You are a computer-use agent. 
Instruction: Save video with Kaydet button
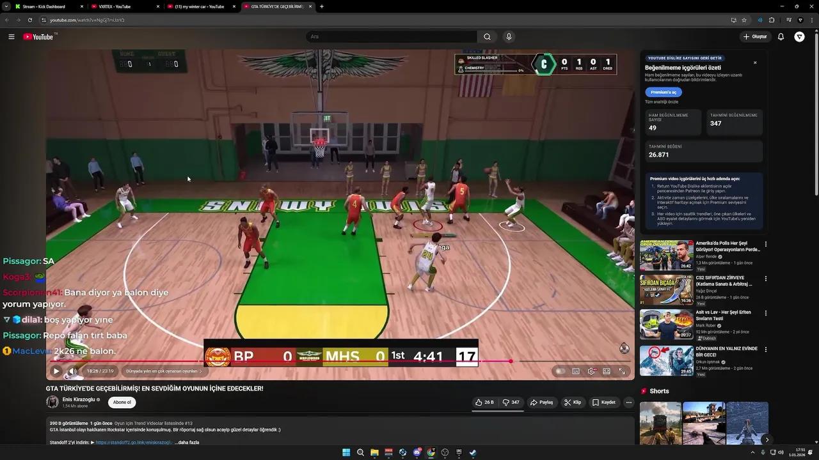point(604,402)
